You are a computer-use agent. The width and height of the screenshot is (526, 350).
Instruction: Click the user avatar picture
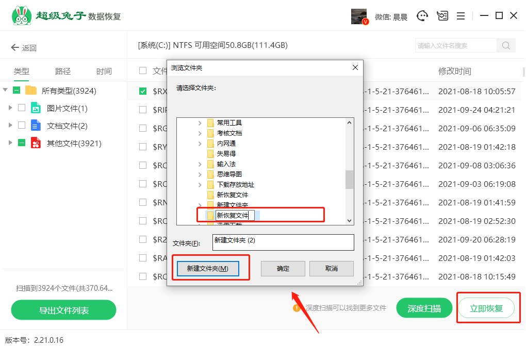point(359,16)
